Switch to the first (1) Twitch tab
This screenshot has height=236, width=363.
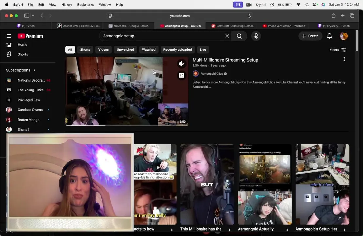(26, 26)
